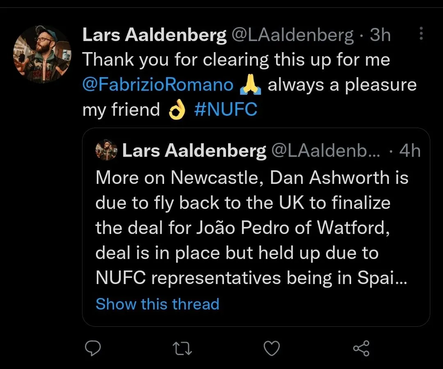Tap the truncated @LAaldenb... handle in quote
This screenshot has height=369, width=443.
(326, 151)
